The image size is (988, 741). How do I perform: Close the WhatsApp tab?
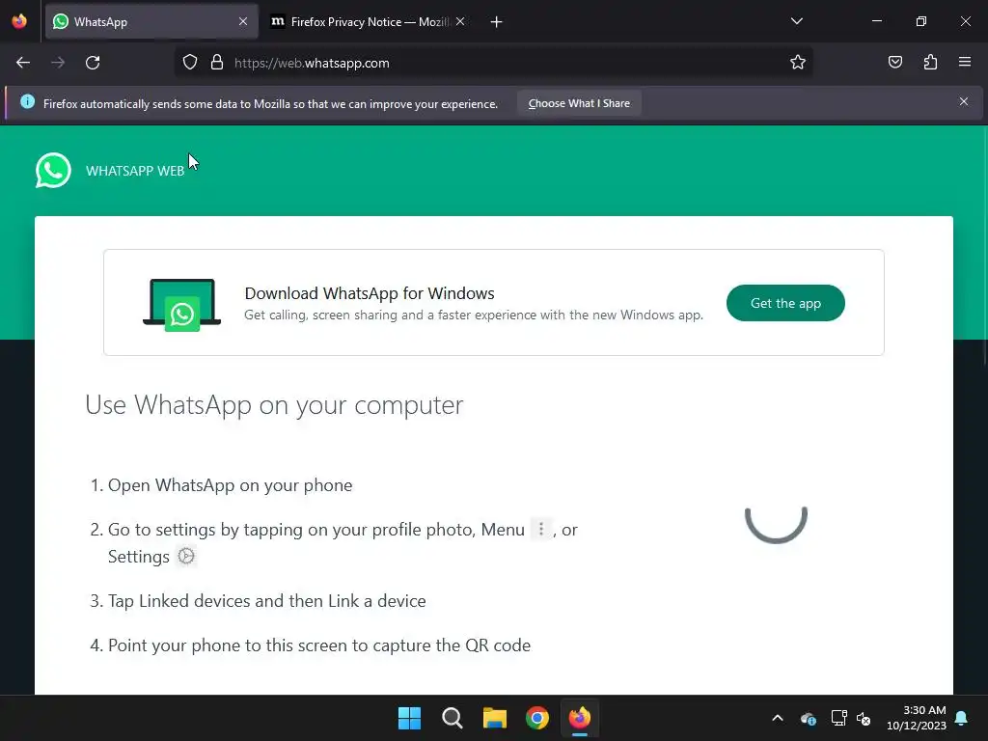(243, 21)
